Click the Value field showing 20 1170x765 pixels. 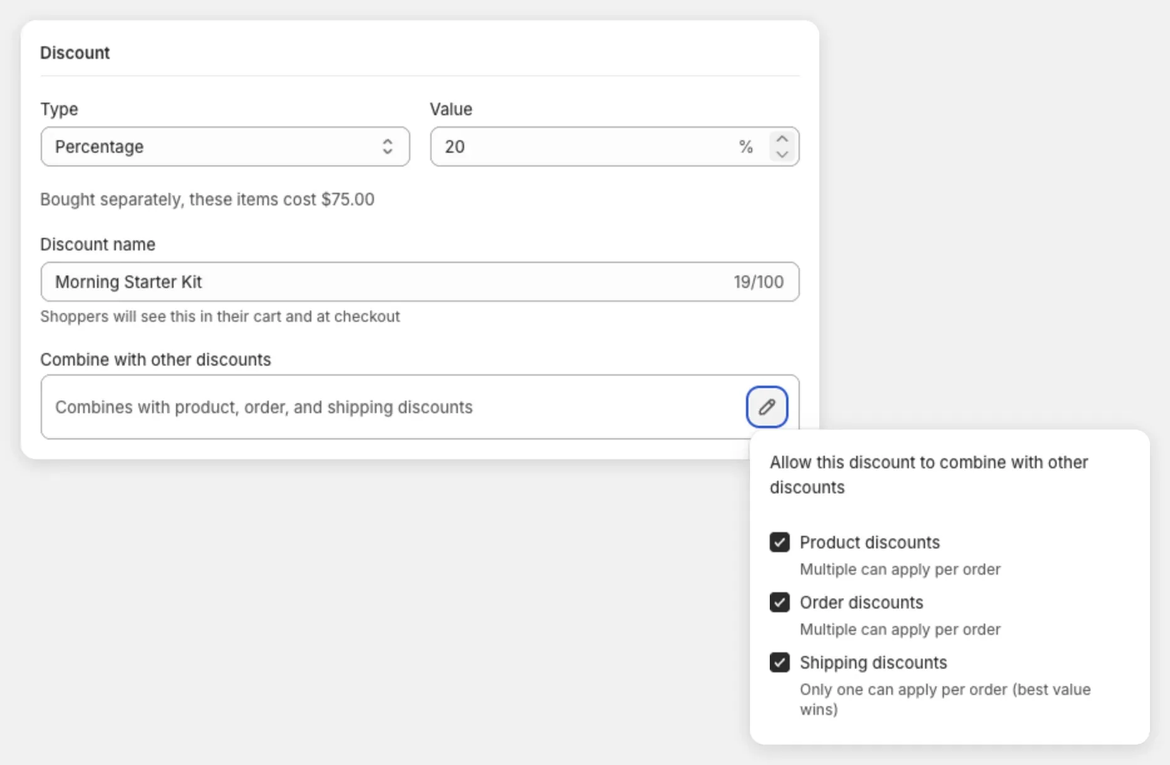[614, 146]
